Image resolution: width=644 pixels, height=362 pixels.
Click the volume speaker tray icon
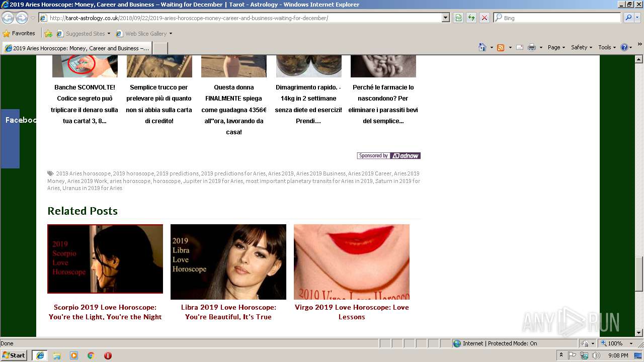(x=596, y=355)
